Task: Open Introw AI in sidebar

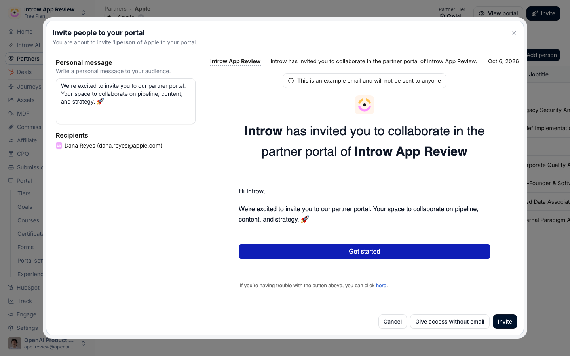Action: click(28, 45)
